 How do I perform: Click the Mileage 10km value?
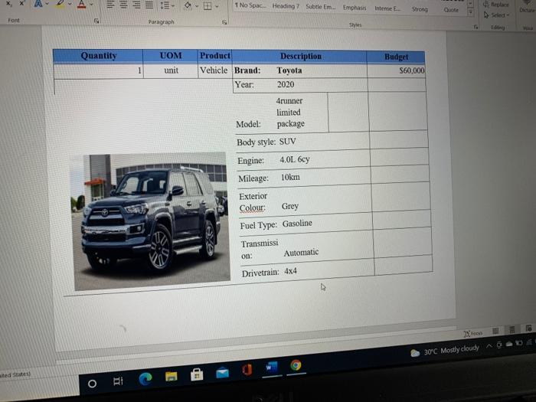[290, 177]
